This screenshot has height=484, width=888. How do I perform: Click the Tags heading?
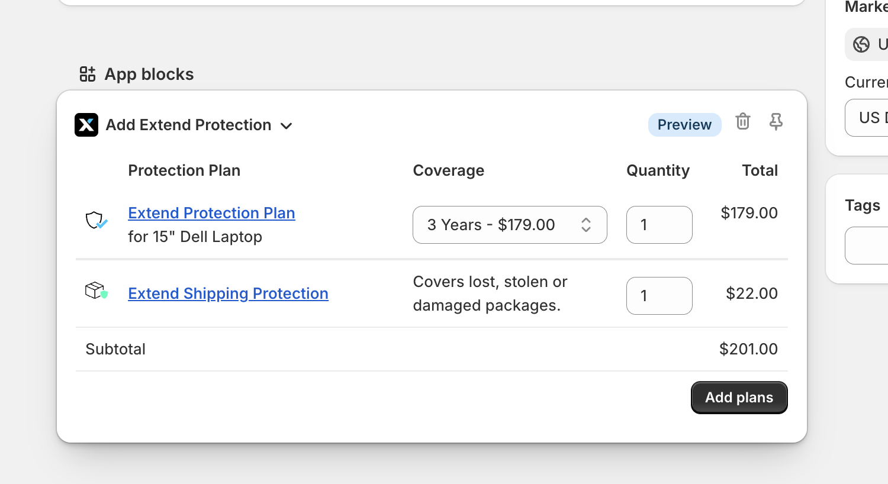(863, 205)
